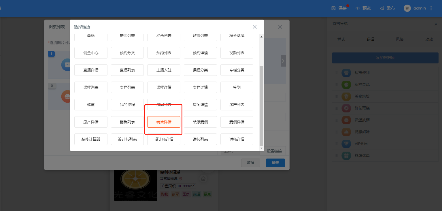Select the 储值 link option
This screenshot has width=442, height=211.
click(x=91, y=105)
